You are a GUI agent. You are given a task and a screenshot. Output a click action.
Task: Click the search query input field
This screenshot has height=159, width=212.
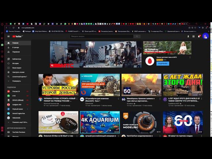coord(102,36)
